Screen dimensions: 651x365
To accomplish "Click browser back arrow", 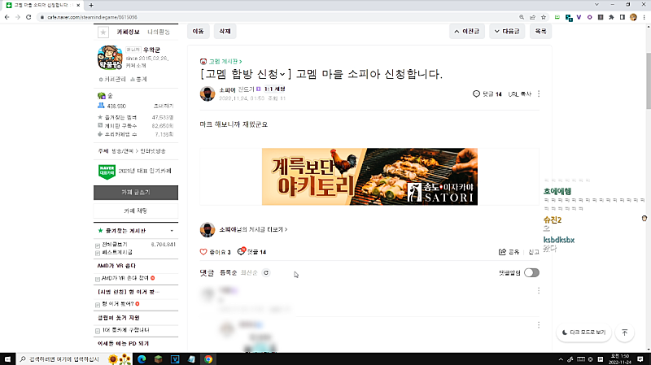I will [7, 17].
